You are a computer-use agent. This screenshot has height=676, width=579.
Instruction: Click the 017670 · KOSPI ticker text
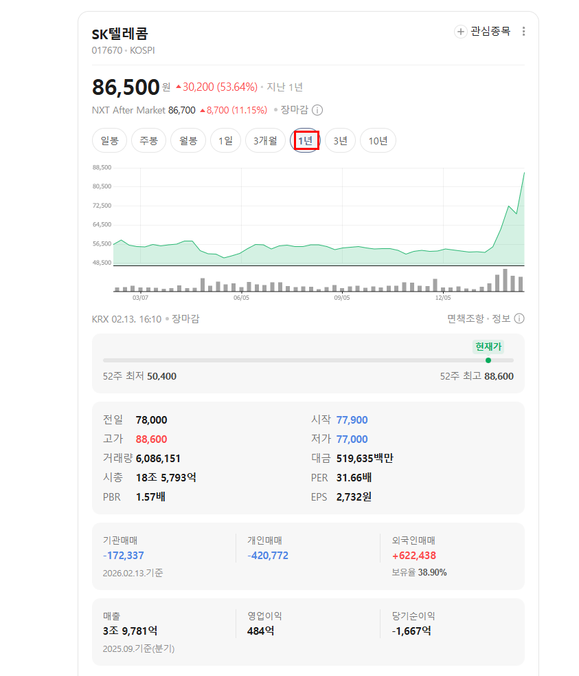(x=123, y=50)
